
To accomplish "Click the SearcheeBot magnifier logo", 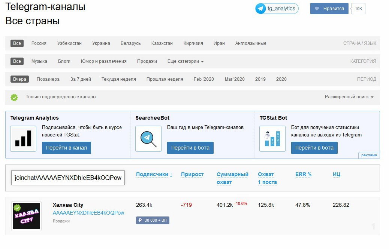I will (x=148, y=139).
